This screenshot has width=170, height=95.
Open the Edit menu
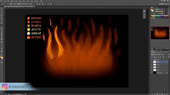8,1
